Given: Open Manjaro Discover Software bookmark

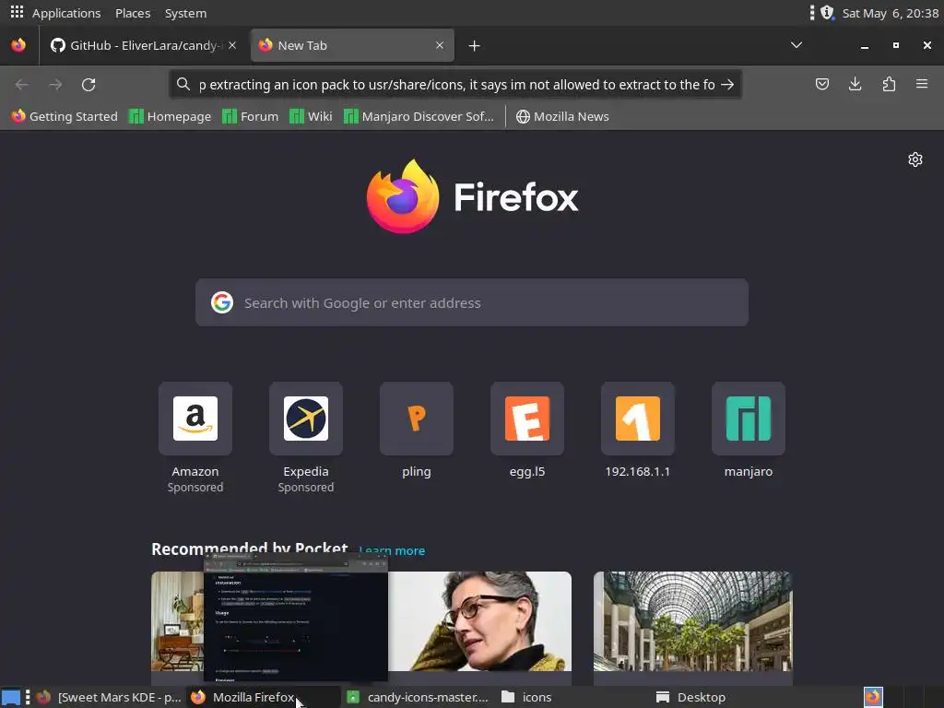Looking at the screenshot, I should point(419,117).
